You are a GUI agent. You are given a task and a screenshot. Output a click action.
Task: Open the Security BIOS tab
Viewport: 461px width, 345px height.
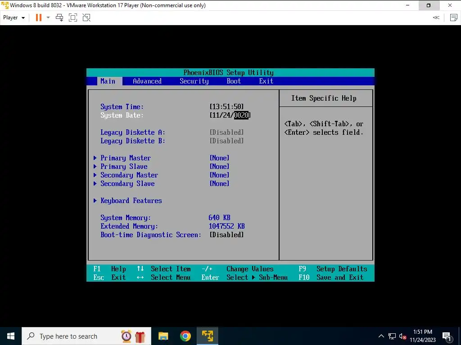pyautogui.click(x=194, y=81)
